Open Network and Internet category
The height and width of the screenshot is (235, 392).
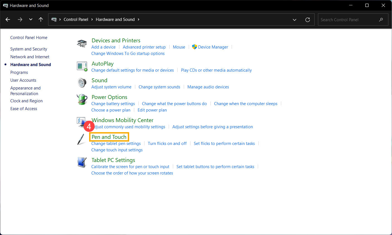click(30, 57)
